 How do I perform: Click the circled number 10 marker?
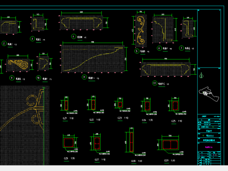(38, 78)
